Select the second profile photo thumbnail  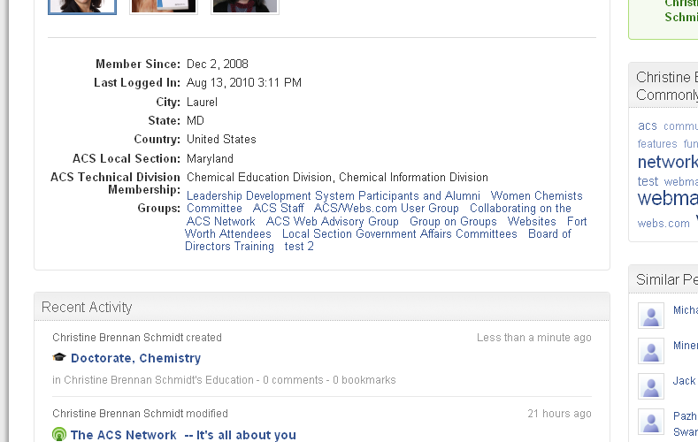pos(164,6)
